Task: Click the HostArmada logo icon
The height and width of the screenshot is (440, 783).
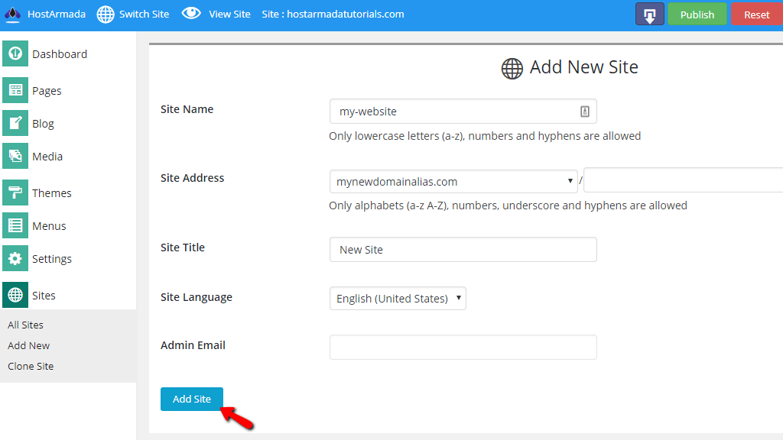Action: point(12,15)
